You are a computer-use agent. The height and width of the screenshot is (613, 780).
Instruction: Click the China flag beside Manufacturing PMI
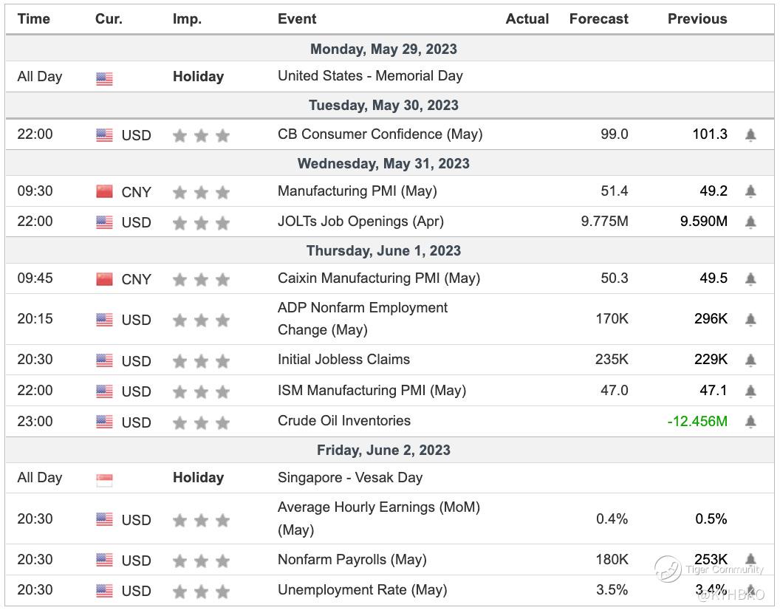pyautogui.click(x=104, y=192)
